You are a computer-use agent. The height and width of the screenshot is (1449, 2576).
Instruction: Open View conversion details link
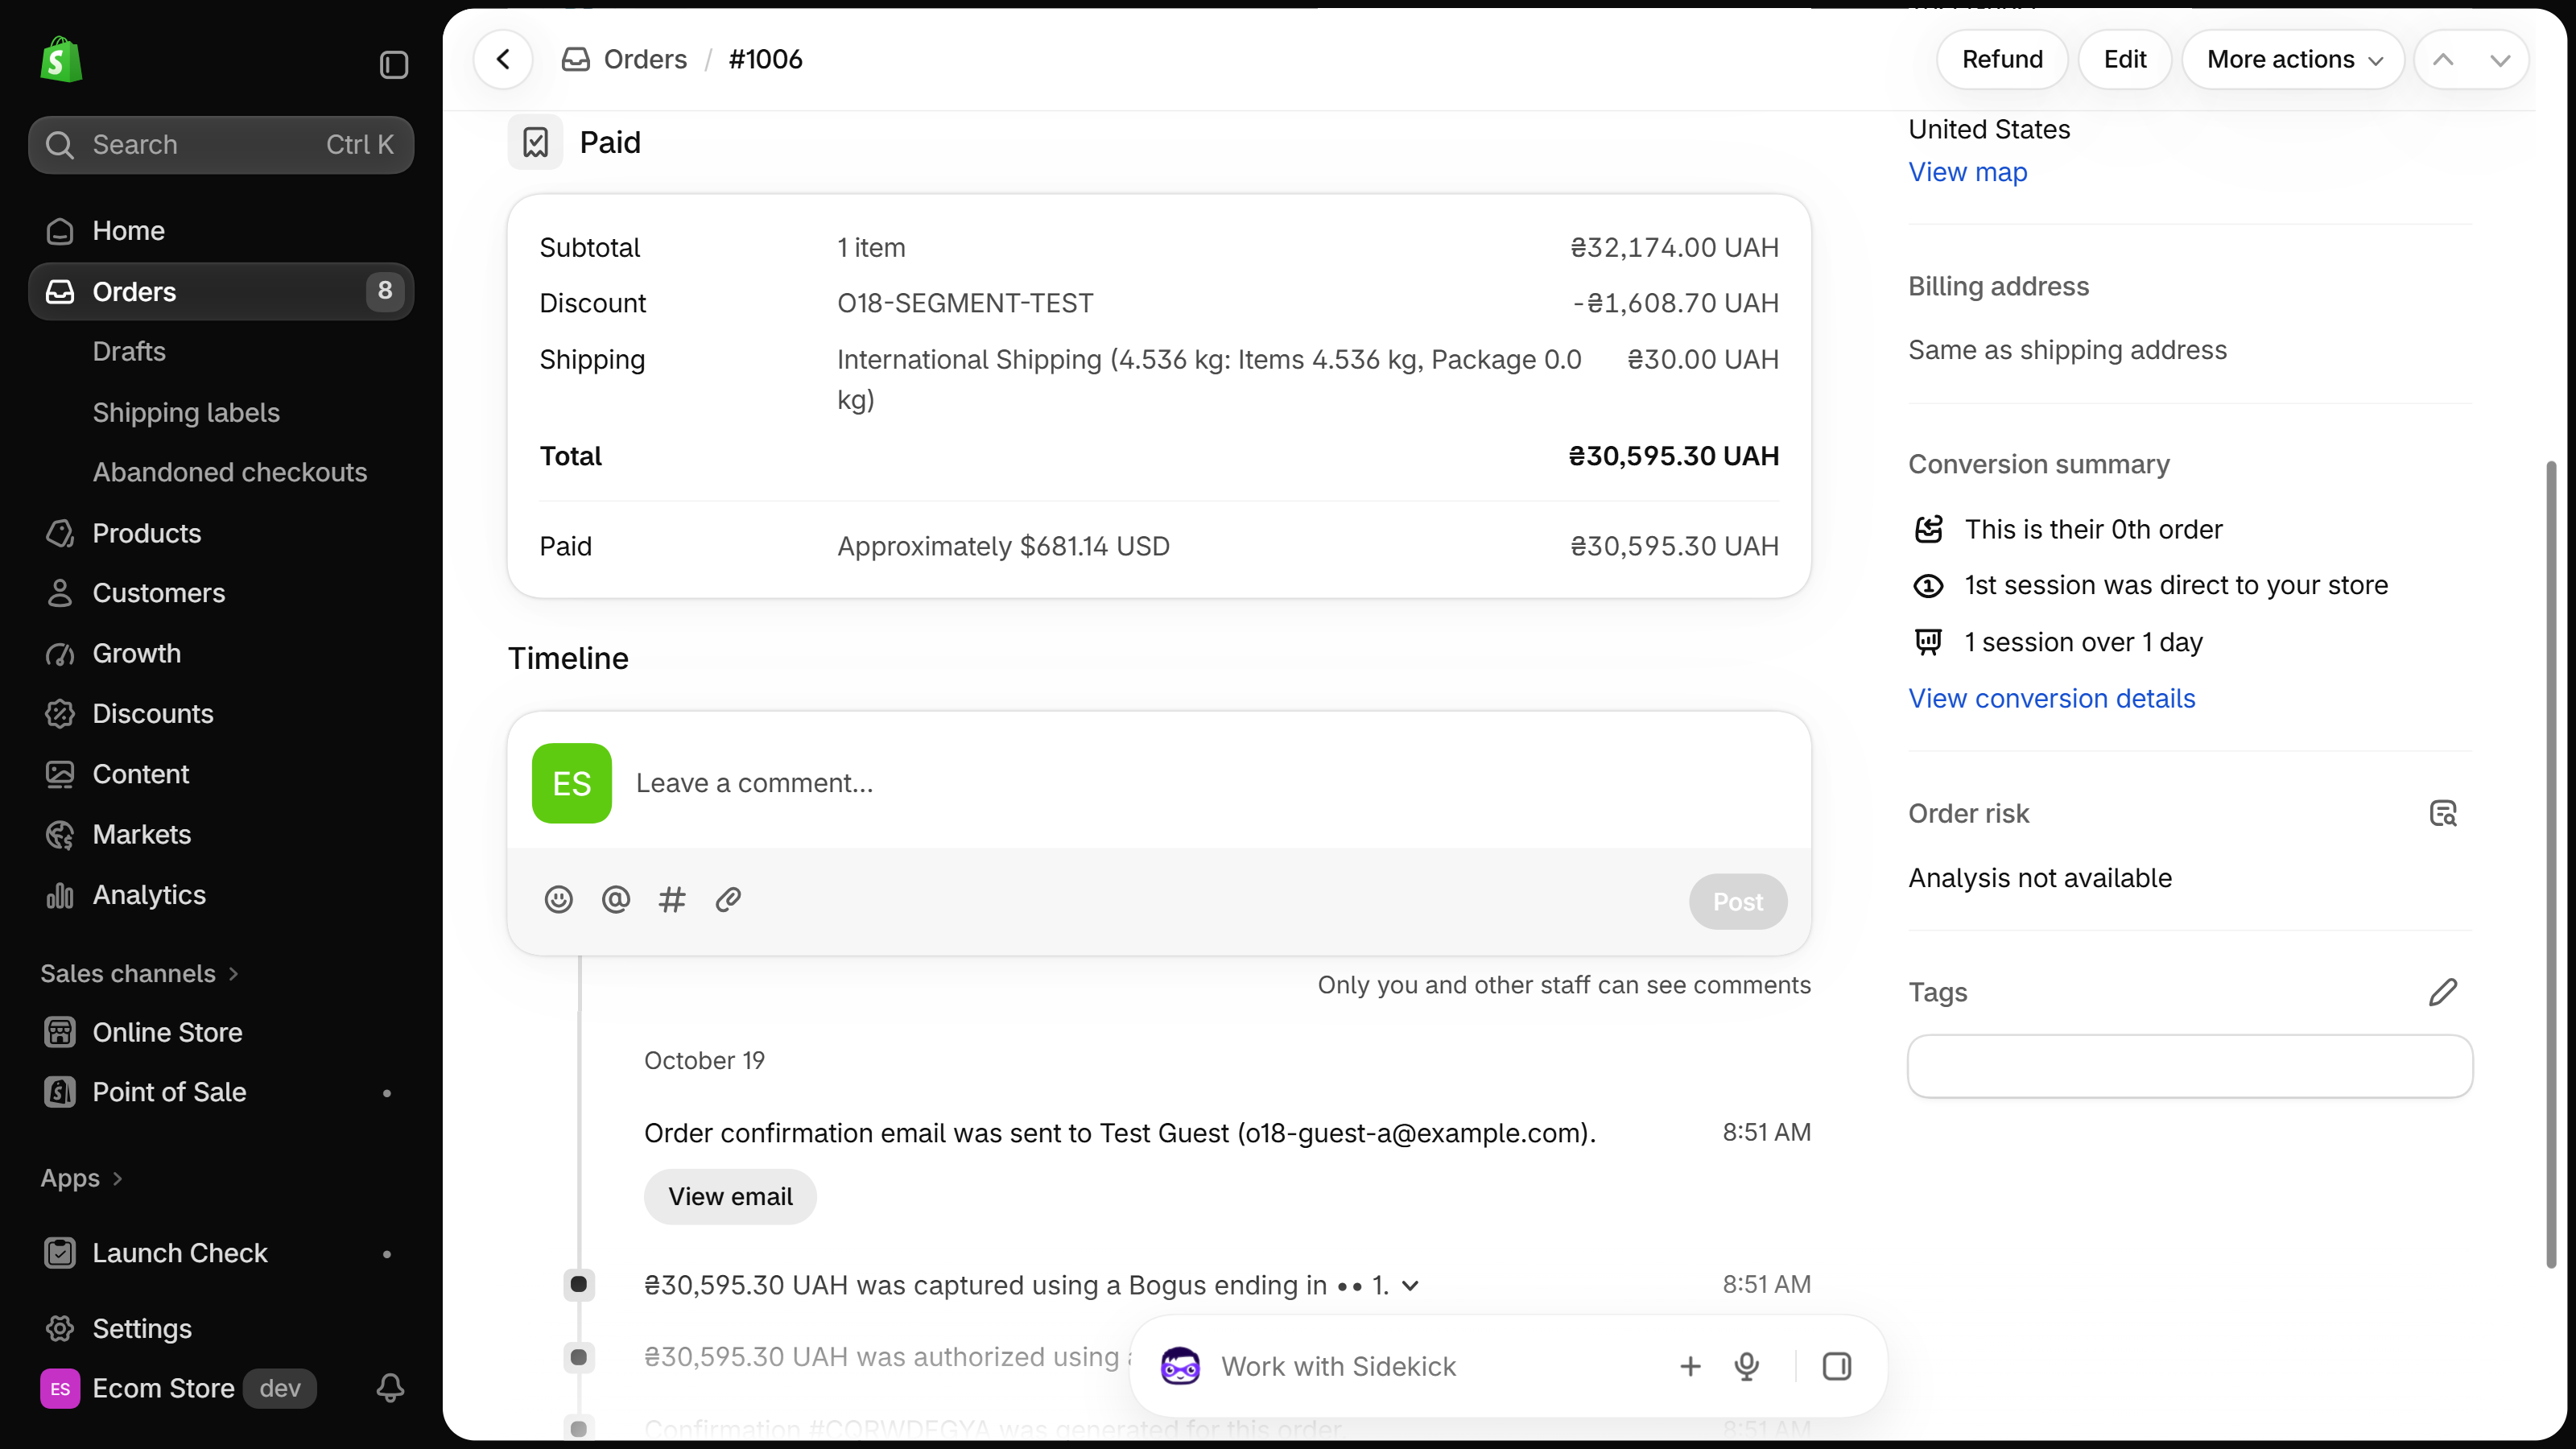point(2052,699)
